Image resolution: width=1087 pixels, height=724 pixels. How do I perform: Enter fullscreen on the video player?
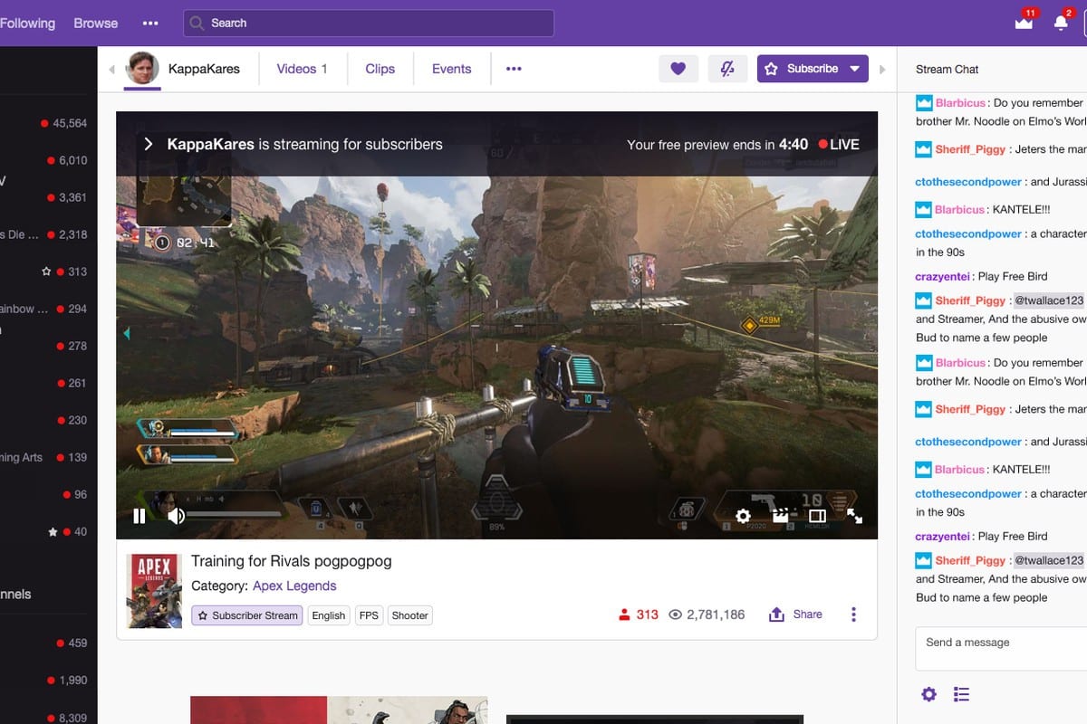tap(854, 516)
